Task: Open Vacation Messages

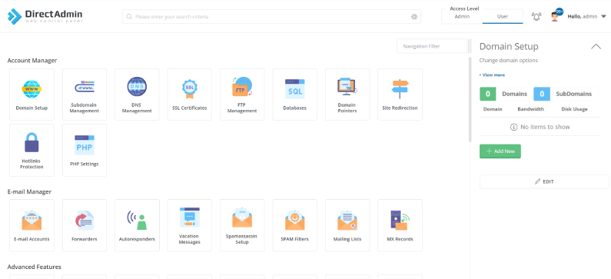Action: coord(189,225)
